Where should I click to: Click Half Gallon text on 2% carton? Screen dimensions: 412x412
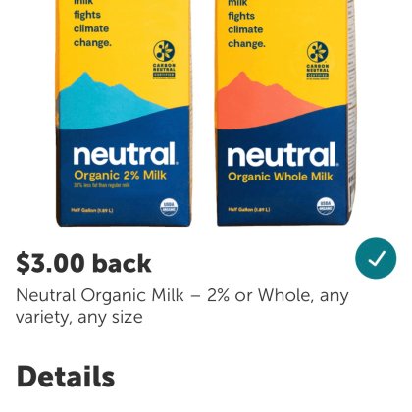92,210
